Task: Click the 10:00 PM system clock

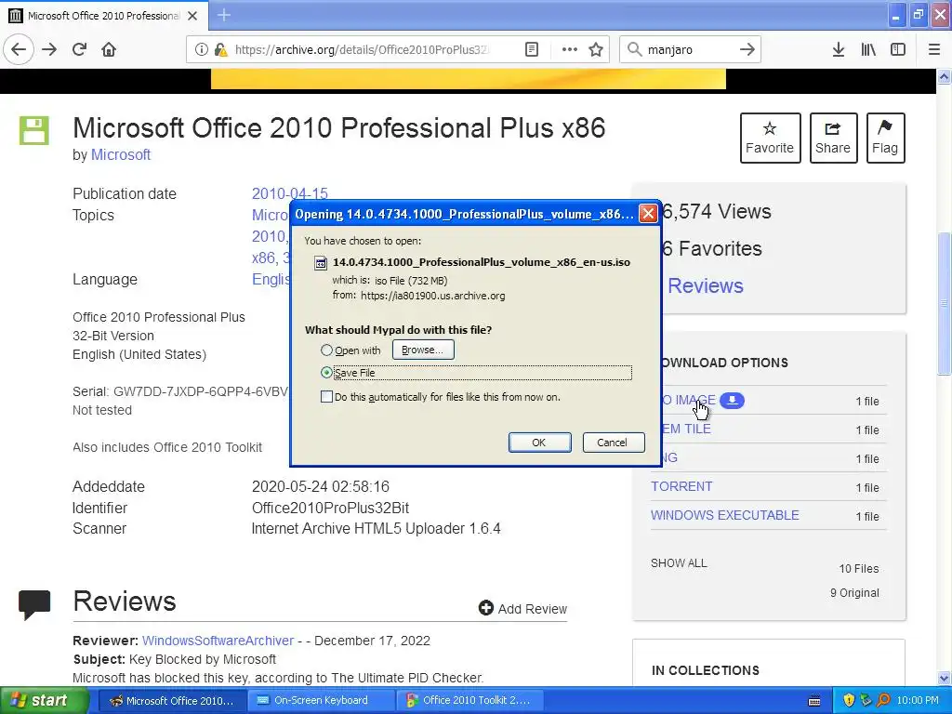Action: pyautogui.click(x=918, y=701)
